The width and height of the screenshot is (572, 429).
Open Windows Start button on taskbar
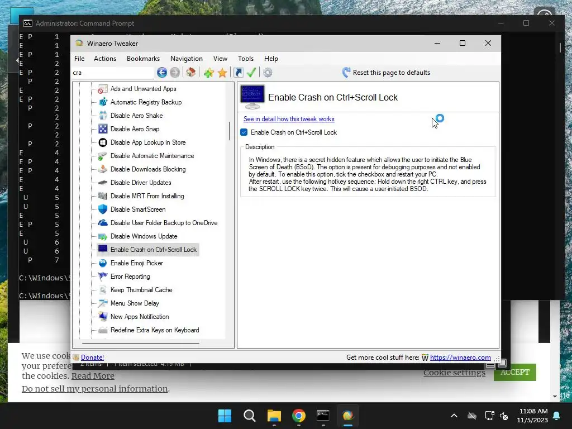point(225,416)
